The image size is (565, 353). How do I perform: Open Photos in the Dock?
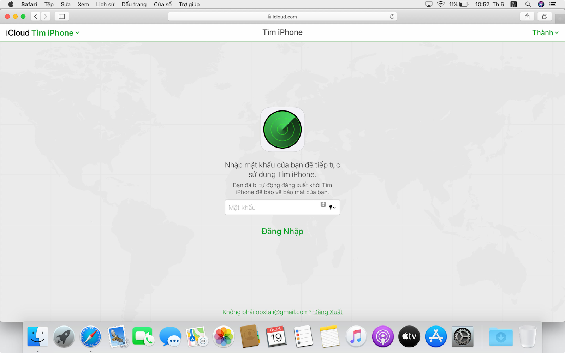(224, 337)
